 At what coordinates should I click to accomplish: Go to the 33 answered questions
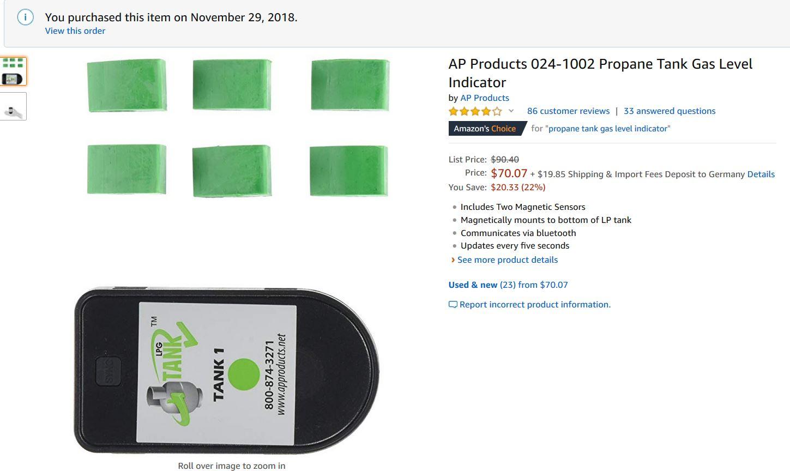[x=670, y=111]
